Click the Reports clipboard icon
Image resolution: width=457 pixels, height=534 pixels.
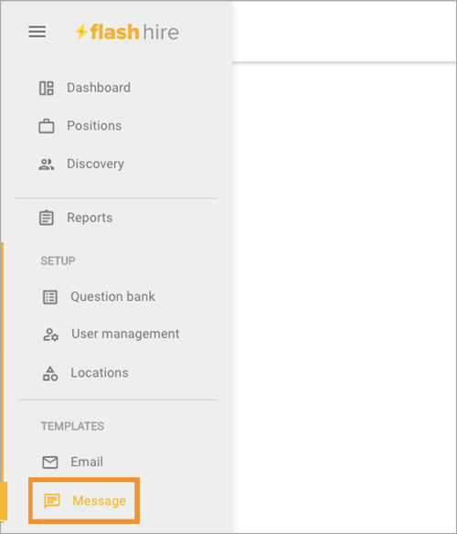(x=47, y=218)
